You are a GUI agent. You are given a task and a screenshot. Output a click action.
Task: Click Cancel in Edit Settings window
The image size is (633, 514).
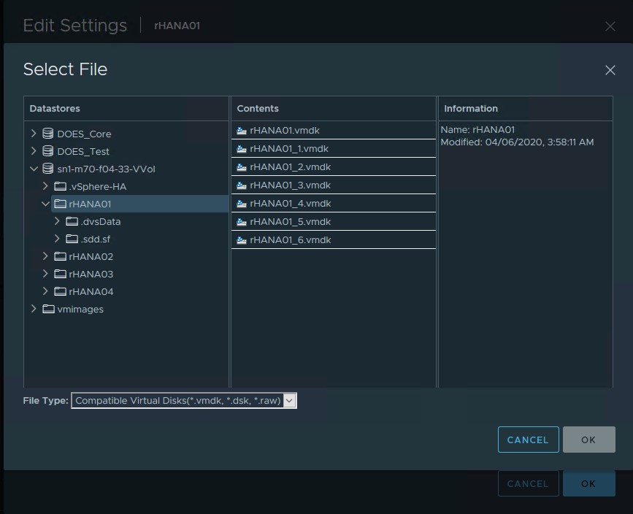[x=528, y=483]
